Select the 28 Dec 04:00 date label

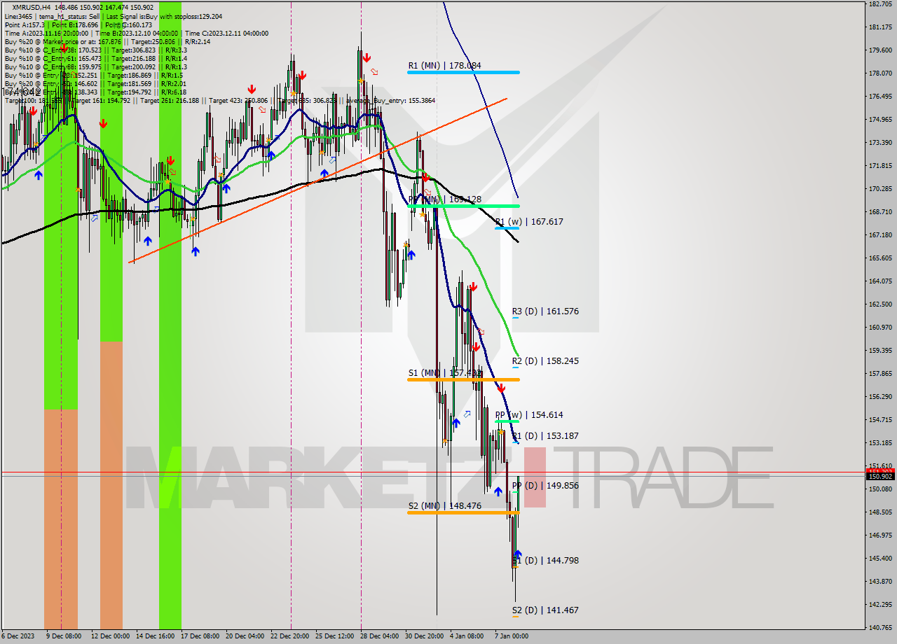379,636
